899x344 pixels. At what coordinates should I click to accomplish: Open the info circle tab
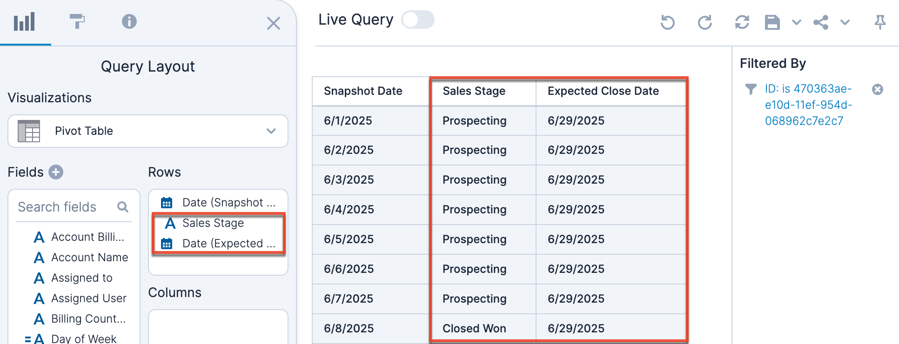coord(129,21)
